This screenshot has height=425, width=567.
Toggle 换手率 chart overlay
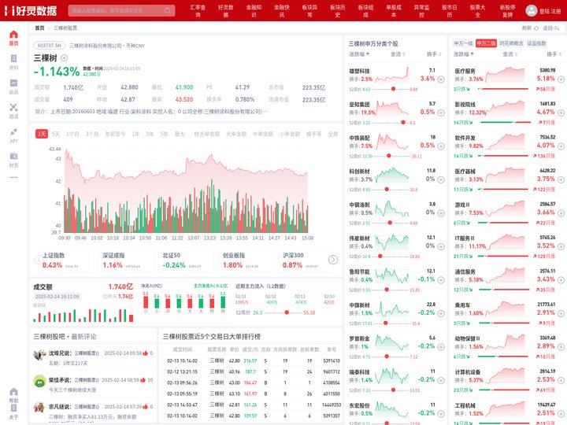click(x=314, y=134)
